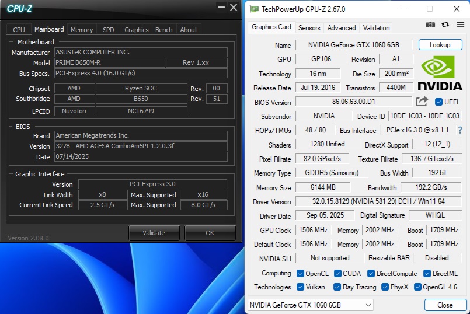Click the Link Width x8 value
Screen dimensions: 470x314
coord(103,194)
